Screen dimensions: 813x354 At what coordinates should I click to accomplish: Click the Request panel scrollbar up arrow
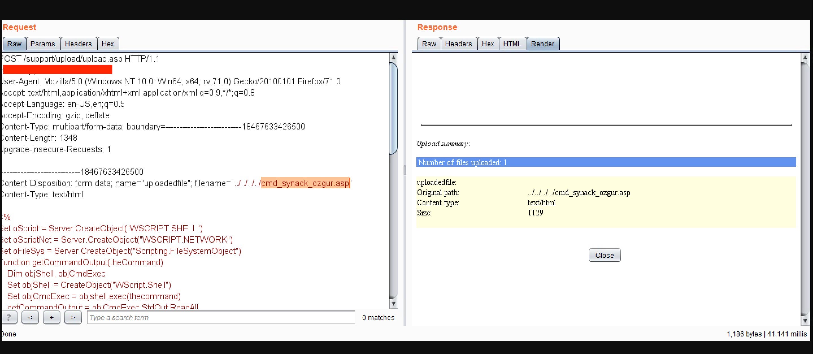393,58
